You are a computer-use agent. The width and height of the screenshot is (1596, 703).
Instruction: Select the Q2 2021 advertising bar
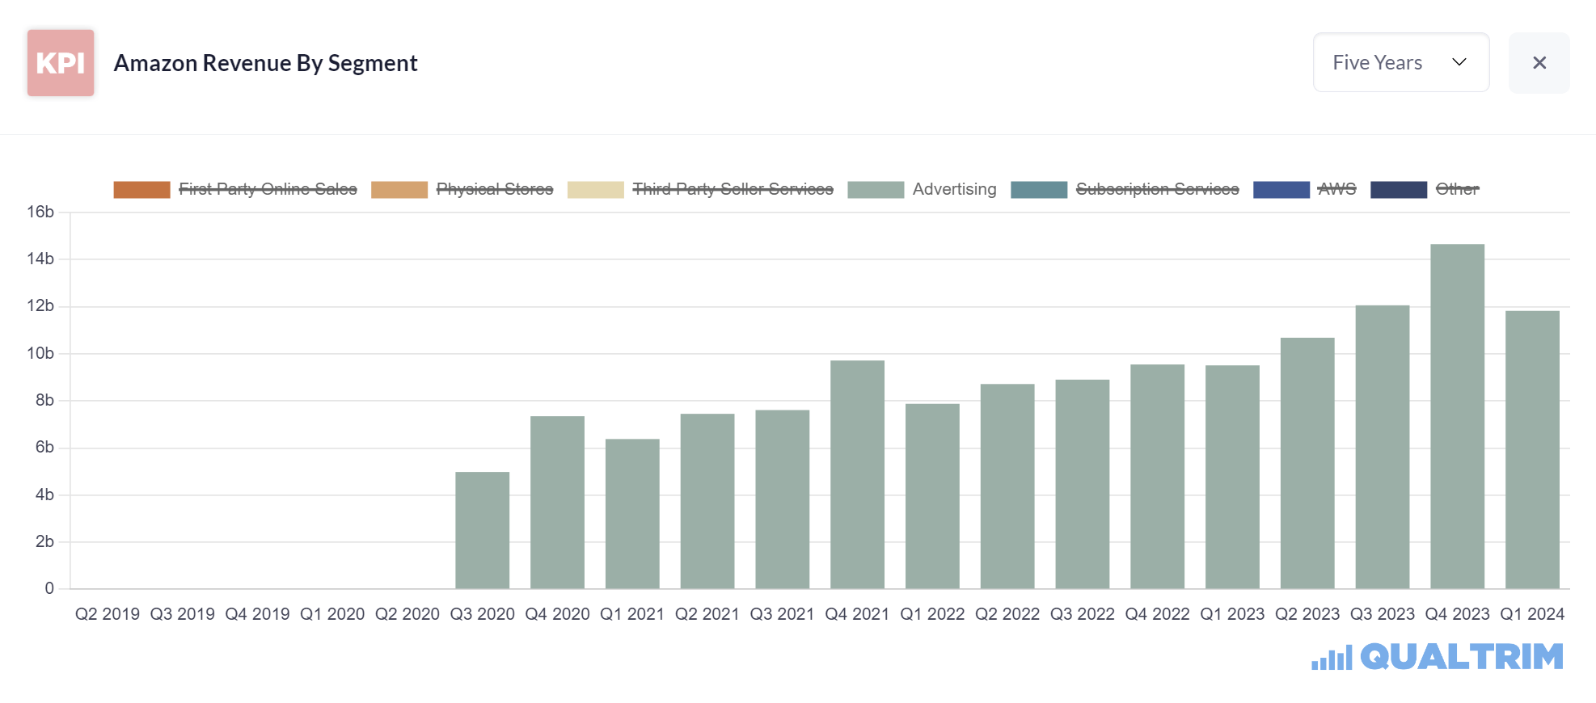pos(707,501)
